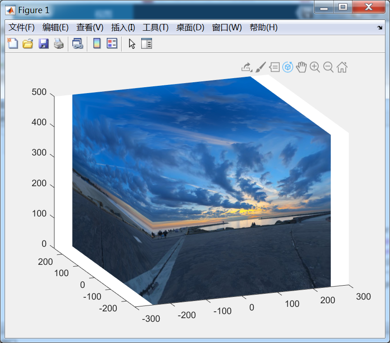Insert a colorbar using toolbar icon

click(97, 43)
